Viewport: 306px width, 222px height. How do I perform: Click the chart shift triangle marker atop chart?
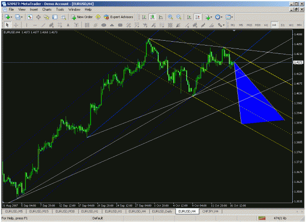234,30
